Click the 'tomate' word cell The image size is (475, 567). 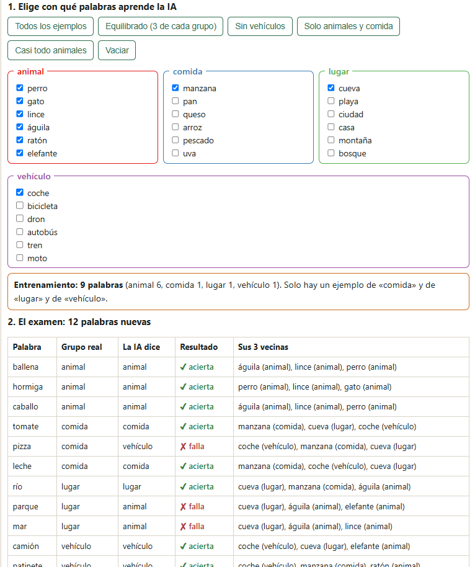32,427
